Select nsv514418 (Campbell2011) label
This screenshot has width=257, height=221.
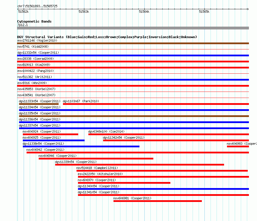97,168
